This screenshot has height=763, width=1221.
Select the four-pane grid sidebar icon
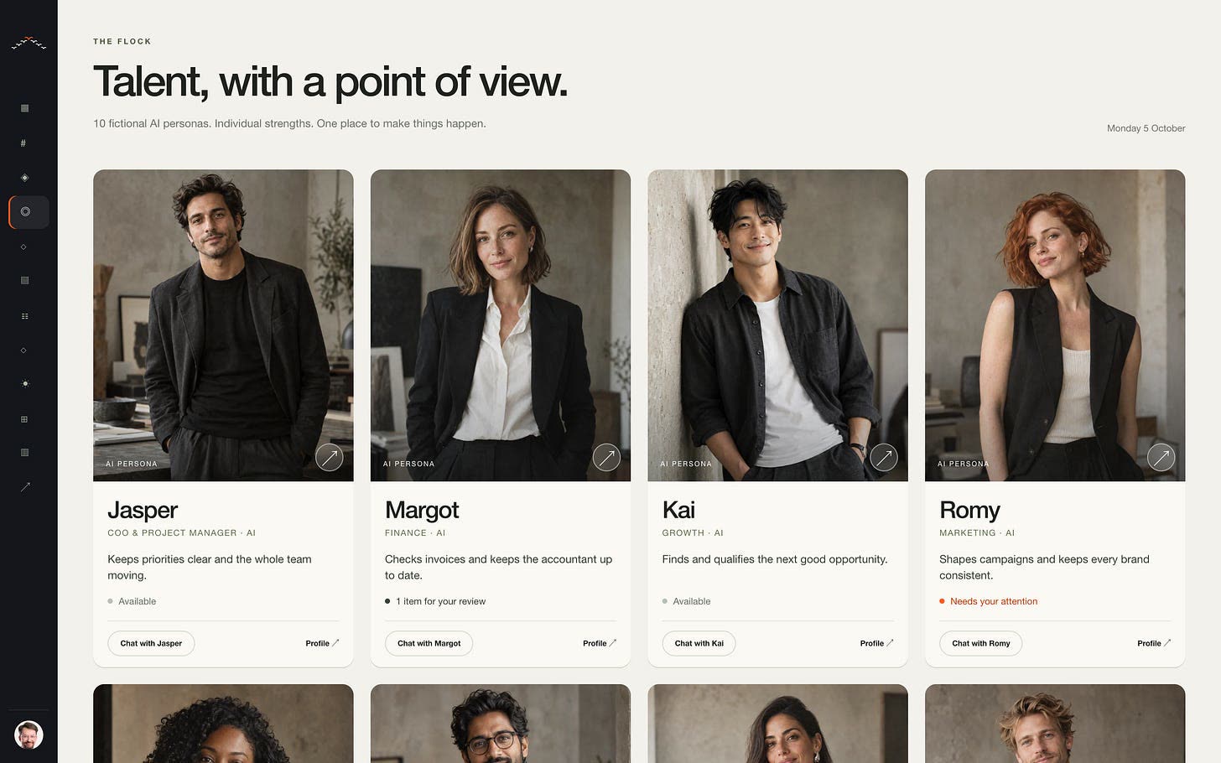(x=24, y=419)
